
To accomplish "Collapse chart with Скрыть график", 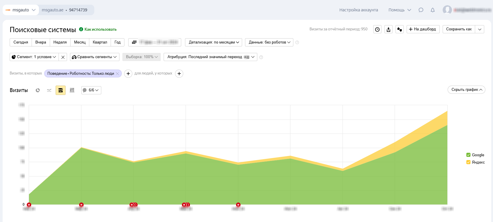I will point(466,90).
